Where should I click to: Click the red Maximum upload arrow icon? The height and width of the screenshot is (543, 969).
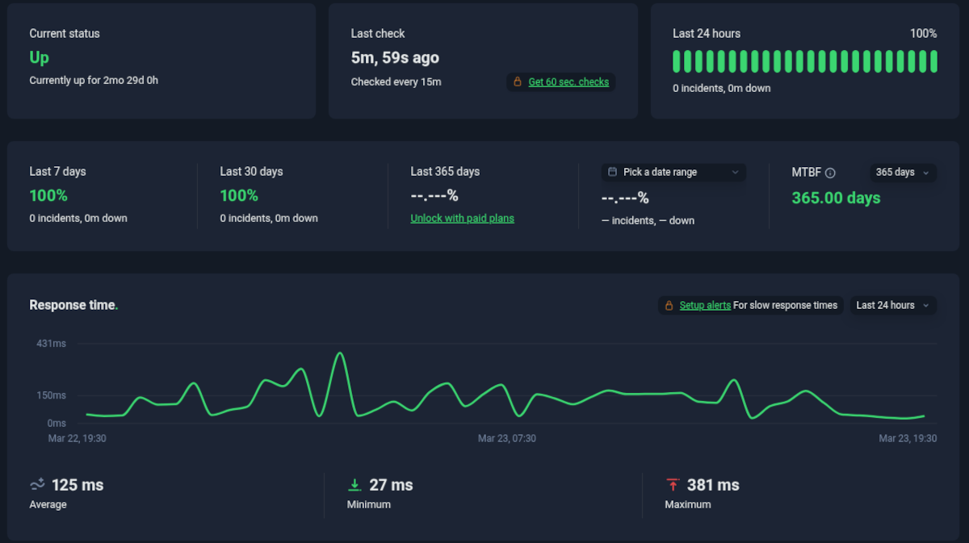coord(672,485)
